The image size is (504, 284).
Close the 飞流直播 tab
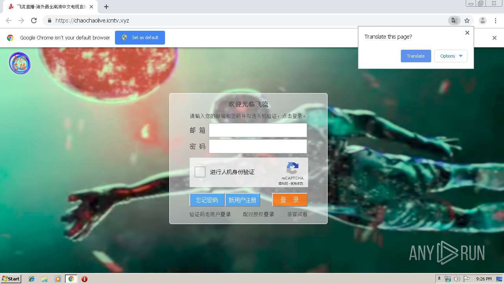91,7
